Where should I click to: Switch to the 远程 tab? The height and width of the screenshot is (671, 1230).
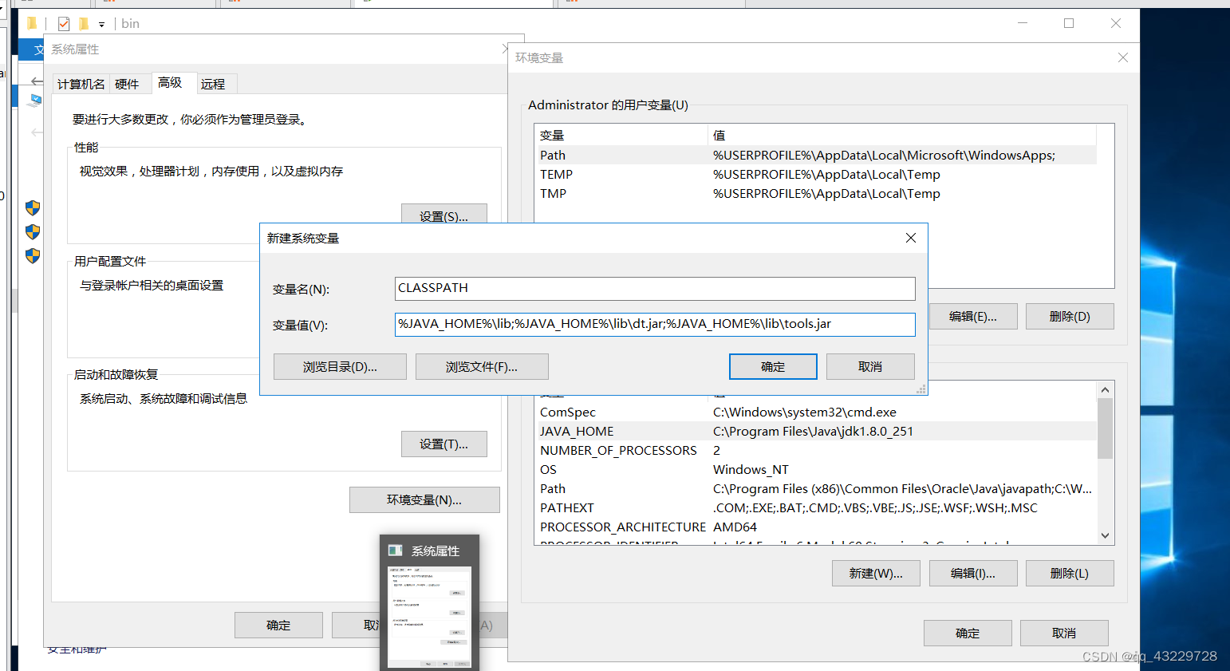[x=214, y=83]
